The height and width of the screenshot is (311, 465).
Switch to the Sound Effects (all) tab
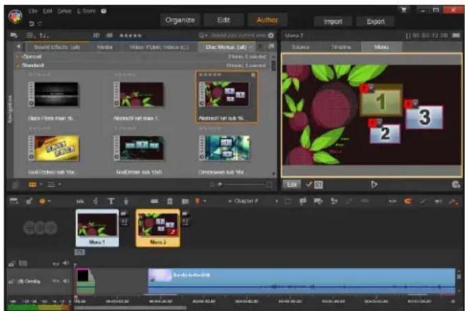(56, 47)
